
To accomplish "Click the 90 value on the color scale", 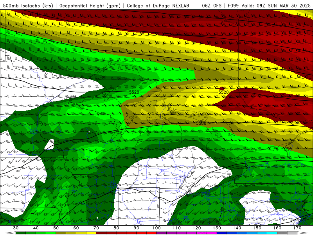I will tap(137, 228).
